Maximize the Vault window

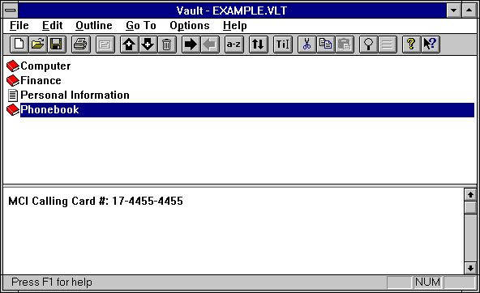[469, 11]
